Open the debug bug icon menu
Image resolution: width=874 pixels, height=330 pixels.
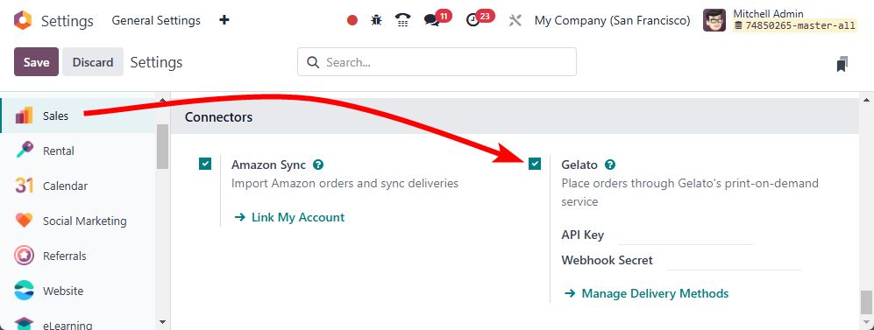coord(377,21)
